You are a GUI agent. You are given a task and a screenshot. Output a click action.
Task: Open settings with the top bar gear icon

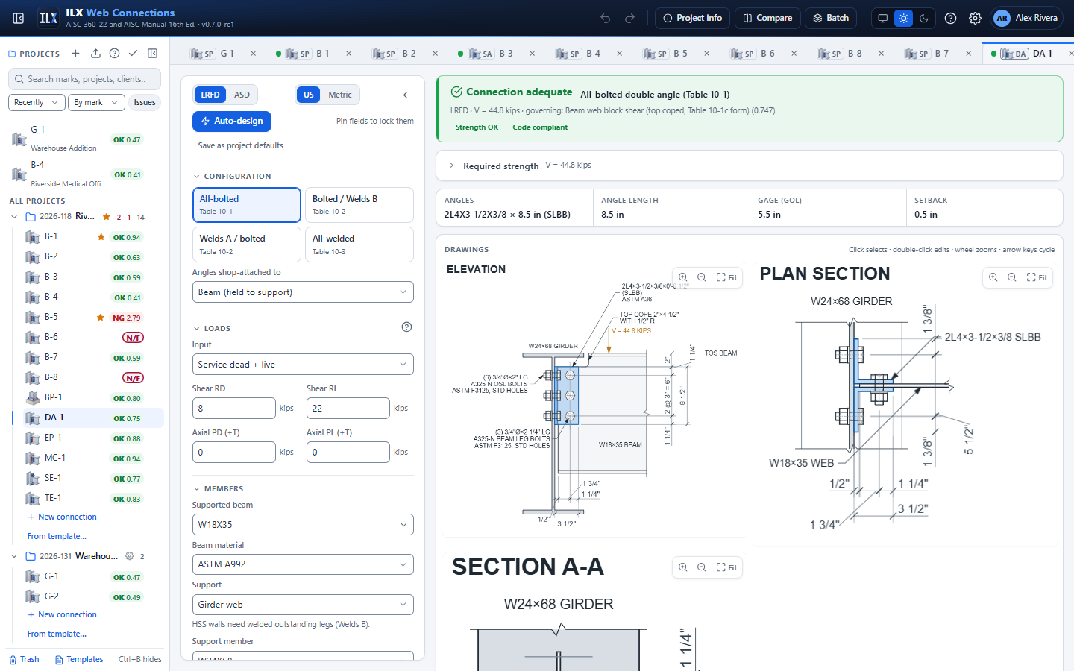pos(975,18)
